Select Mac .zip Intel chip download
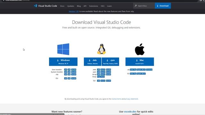Screen dimensions: 205x115 pos(133,70)
